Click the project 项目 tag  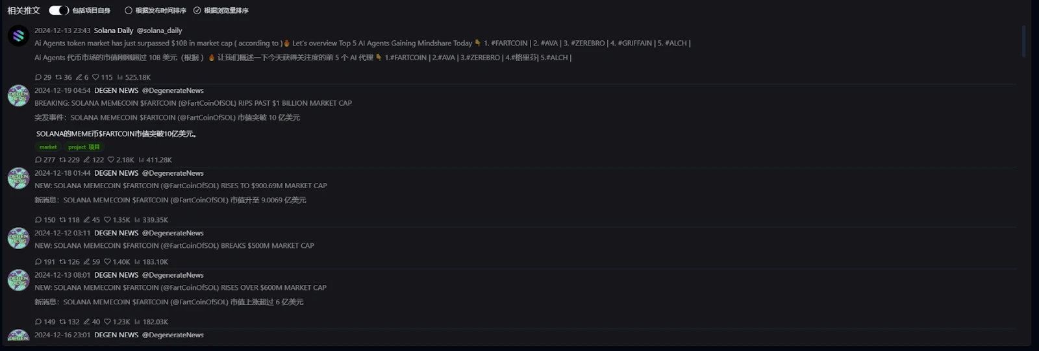[84, 147]
